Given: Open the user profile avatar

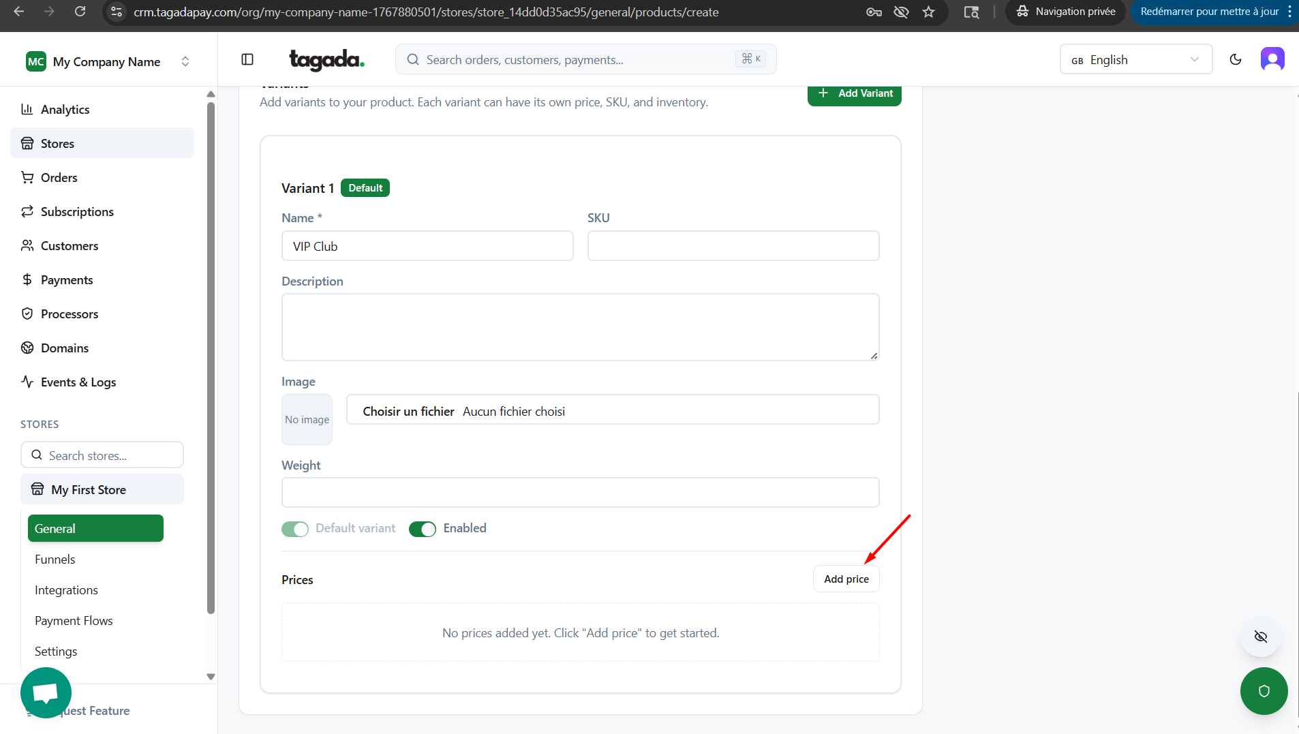Looking at the screenshot, I should [1272, 60].
